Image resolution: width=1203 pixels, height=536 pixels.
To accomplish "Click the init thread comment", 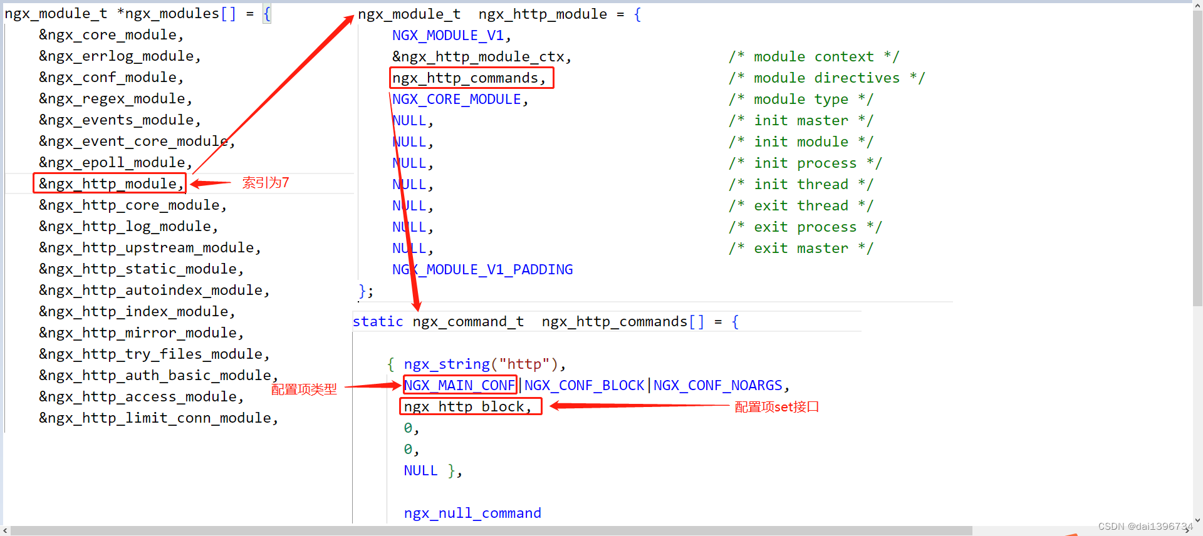I will tap(801, 184).
